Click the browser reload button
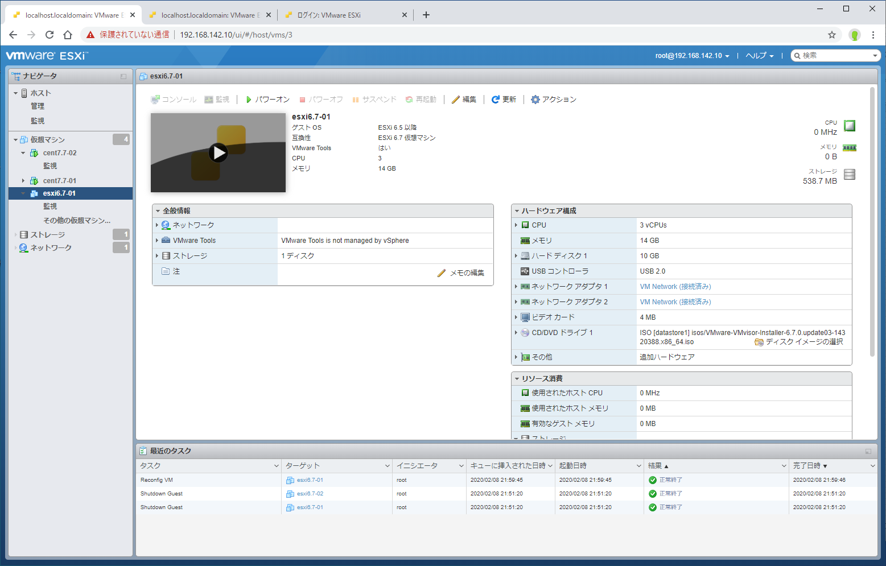 (50, 35)
